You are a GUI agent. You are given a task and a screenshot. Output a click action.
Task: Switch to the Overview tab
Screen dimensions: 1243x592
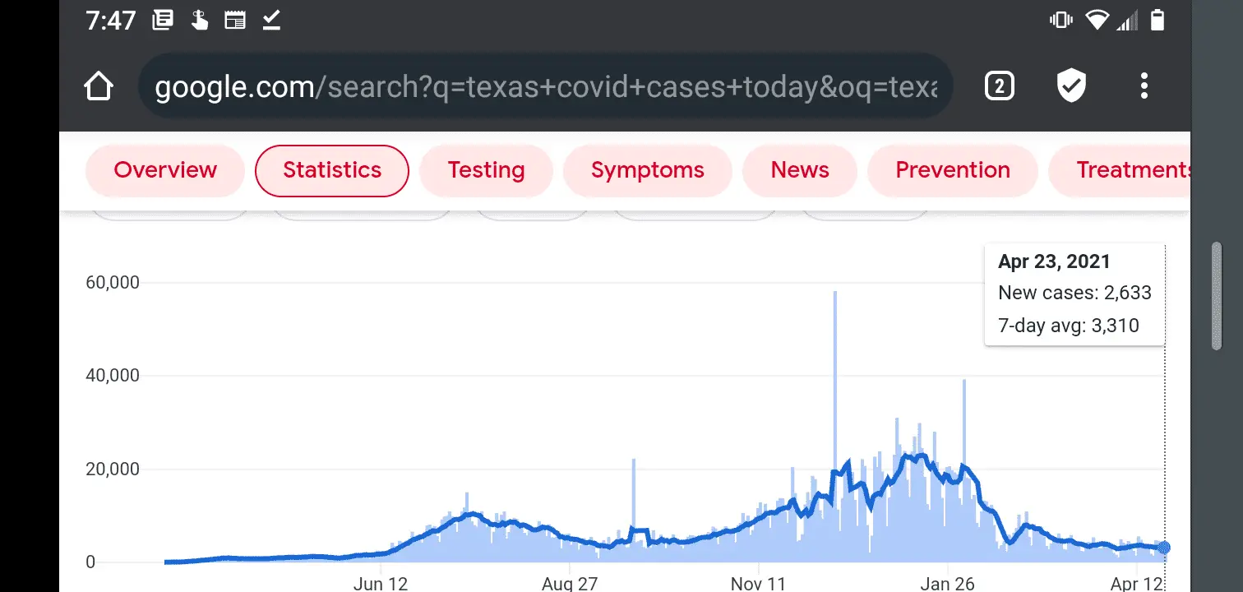[165, 170]
